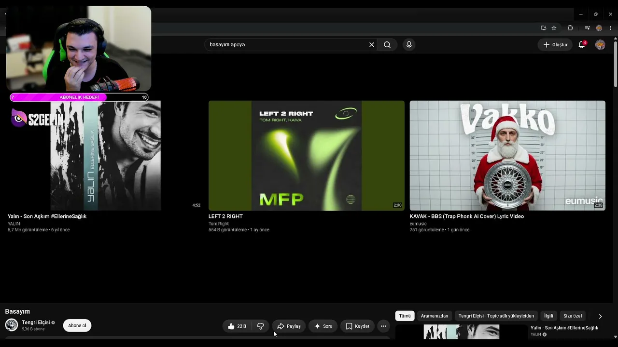
Task: Select the Size özel filter chip
Action: [573, 316]
